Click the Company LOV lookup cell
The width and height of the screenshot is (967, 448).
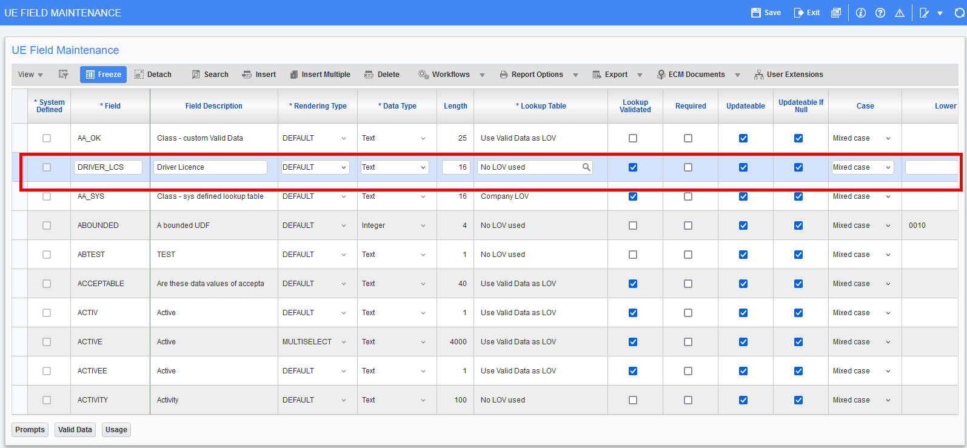click(541, 196)
